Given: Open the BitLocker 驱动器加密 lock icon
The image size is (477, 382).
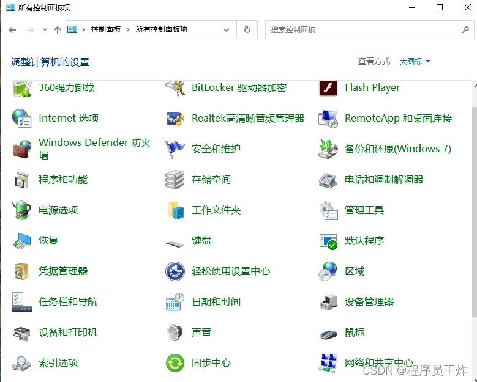Looking at the screenshot, I should (x=176, y=89).
